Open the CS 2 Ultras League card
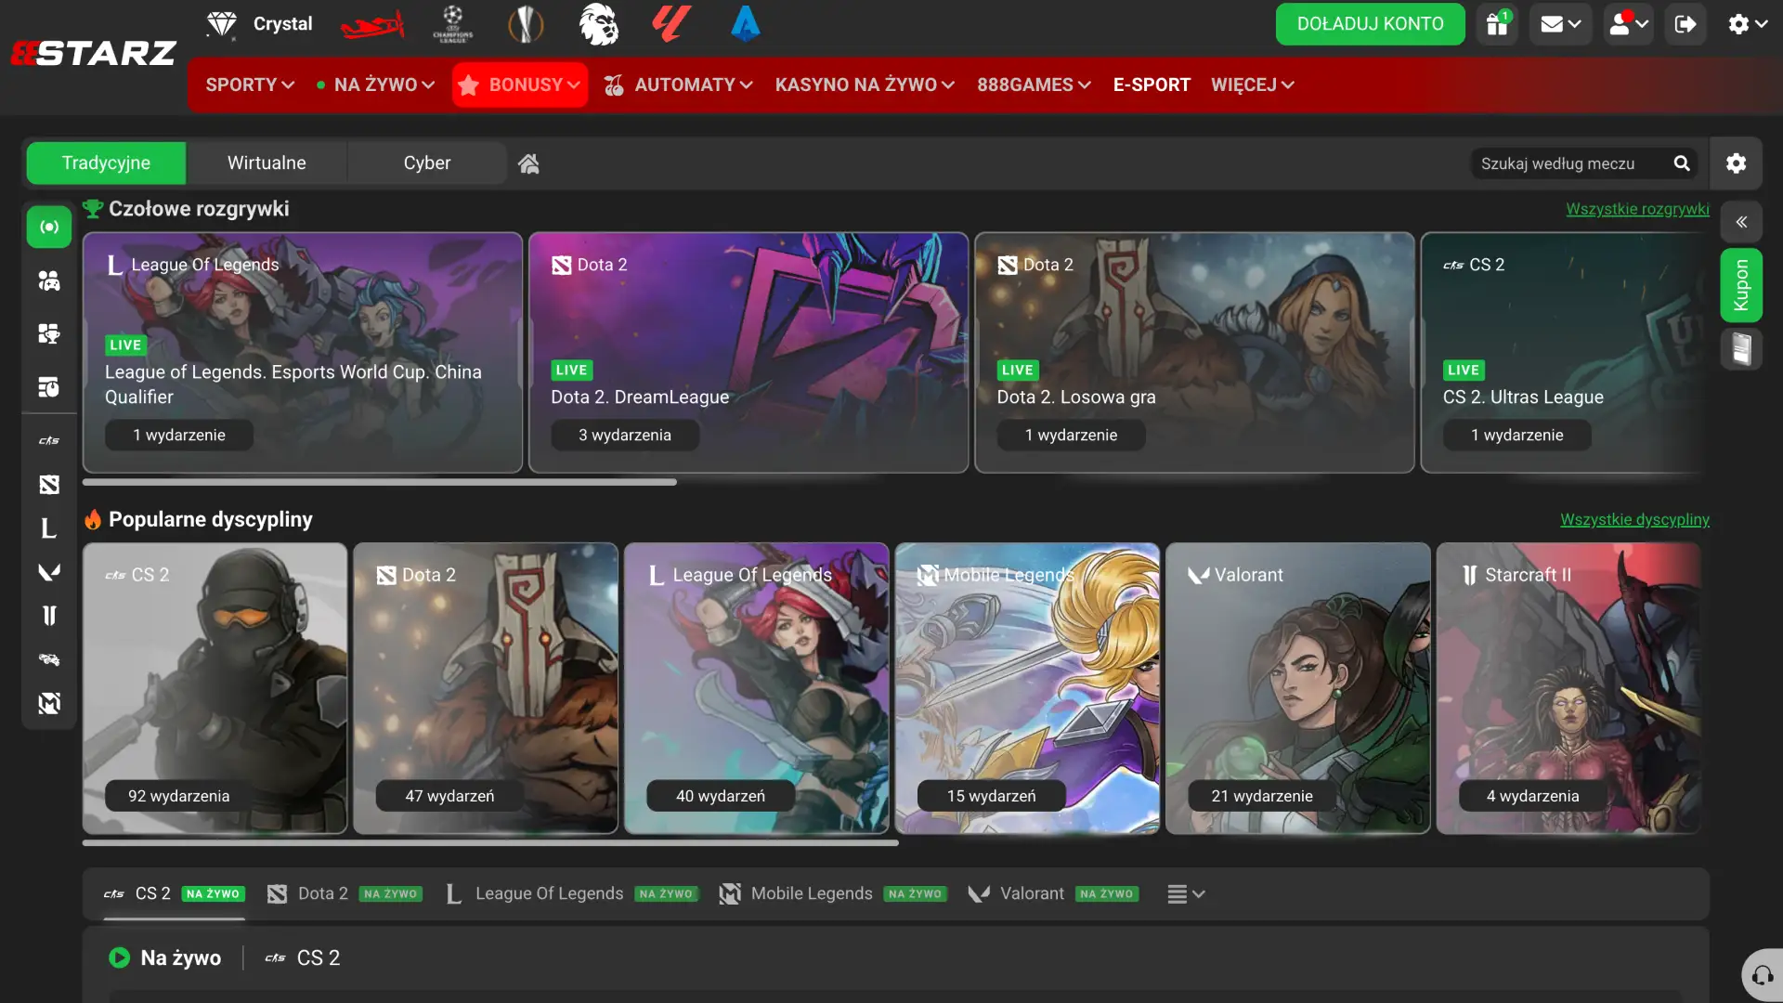The width and height of the screenshot is (1783, 1003). pyautogui.click(x=1565, y=353)
